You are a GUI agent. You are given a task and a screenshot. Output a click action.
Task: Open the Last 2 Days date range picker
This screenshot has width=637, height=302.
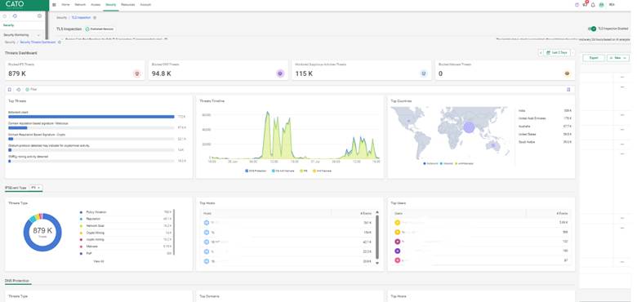[x=557, y=53]
